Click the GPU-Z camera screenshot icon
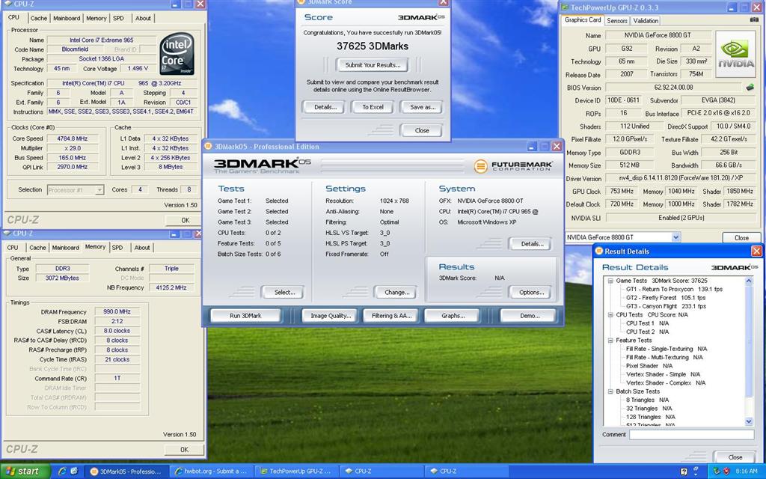 click(x=754, y=20)
